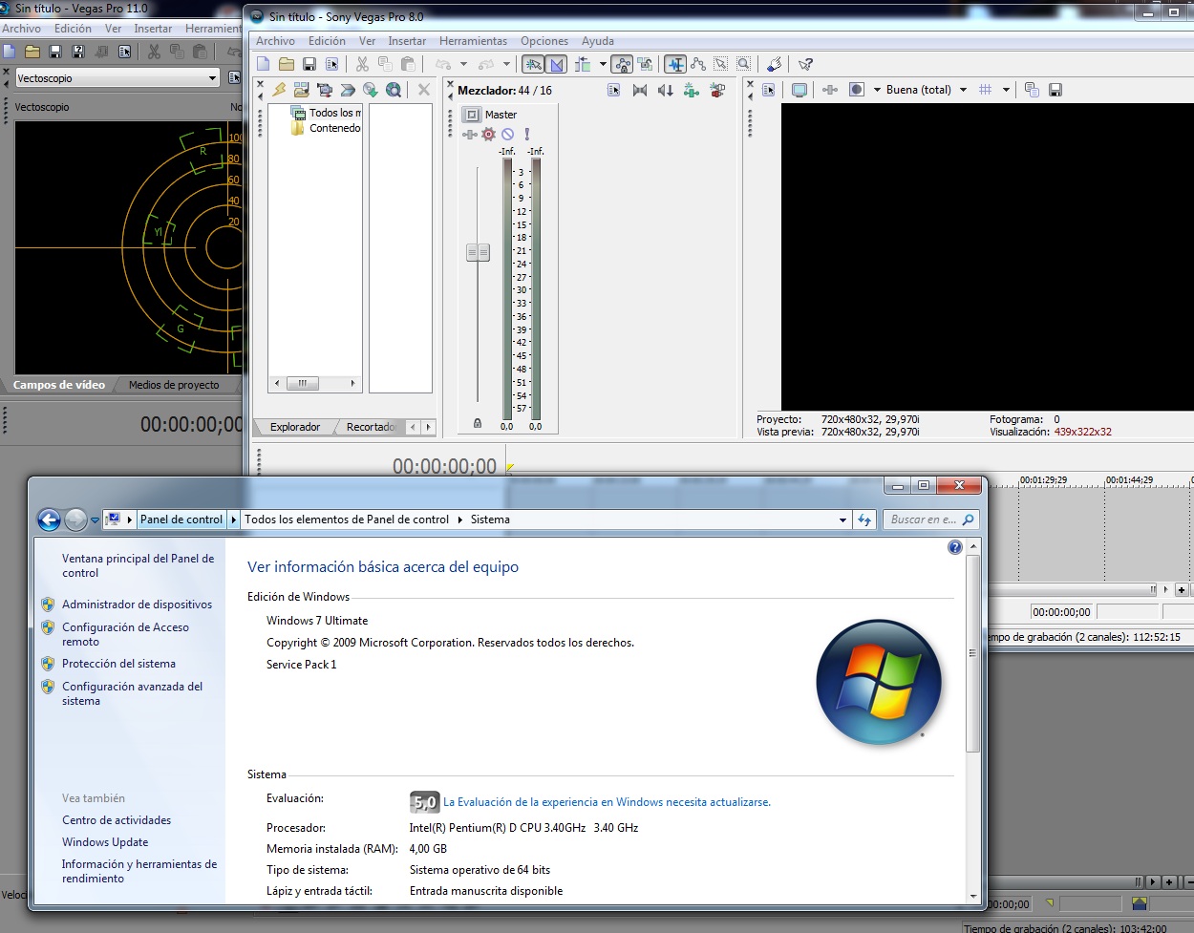Screen dimensions: 1194x933
Task: Open Archivo menu in Vegas Pro 8.0
Action: click(275, 41)
